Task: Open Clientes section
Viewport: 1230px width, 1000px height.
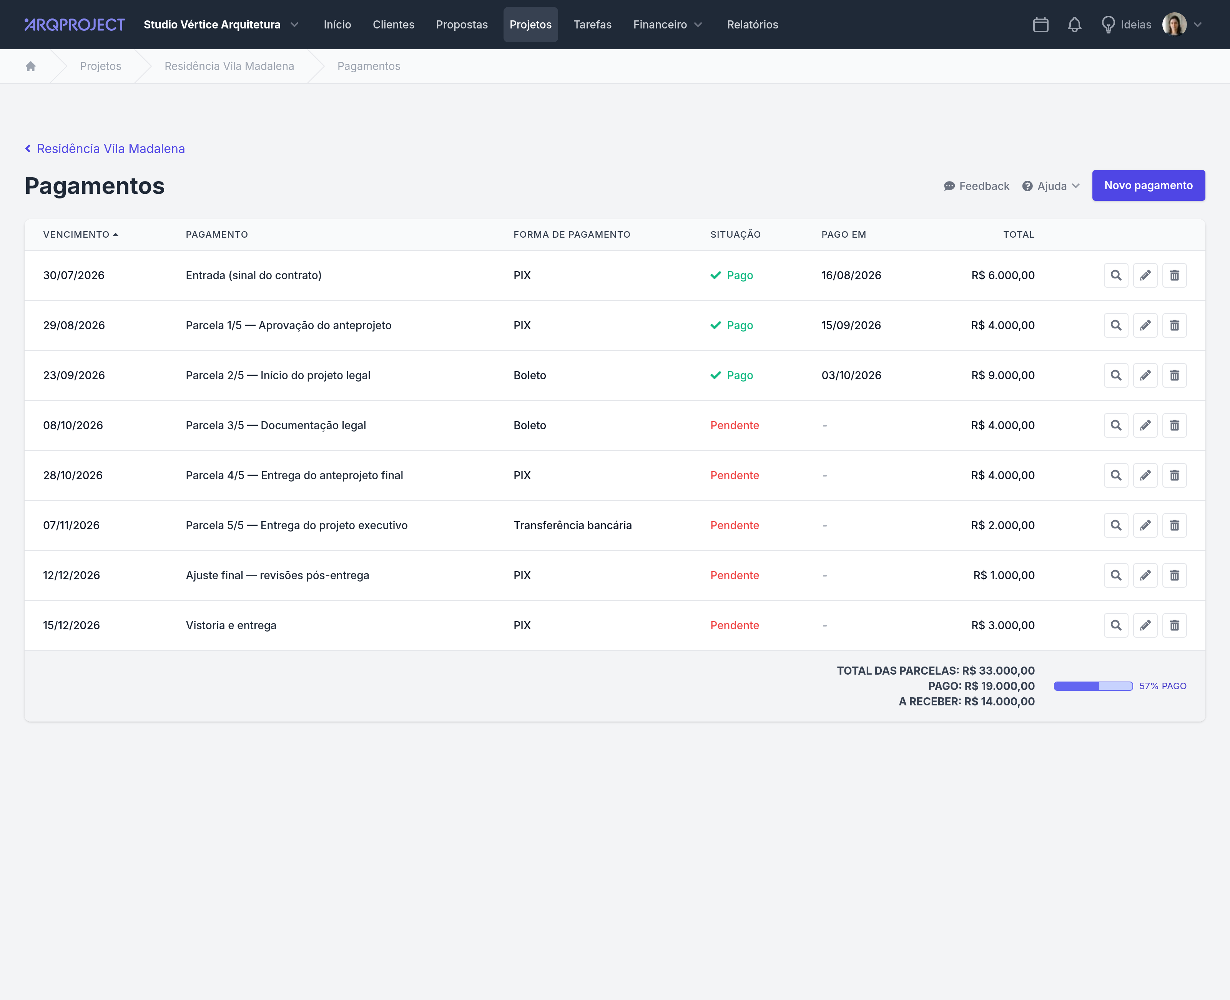Action: (394, 25)
